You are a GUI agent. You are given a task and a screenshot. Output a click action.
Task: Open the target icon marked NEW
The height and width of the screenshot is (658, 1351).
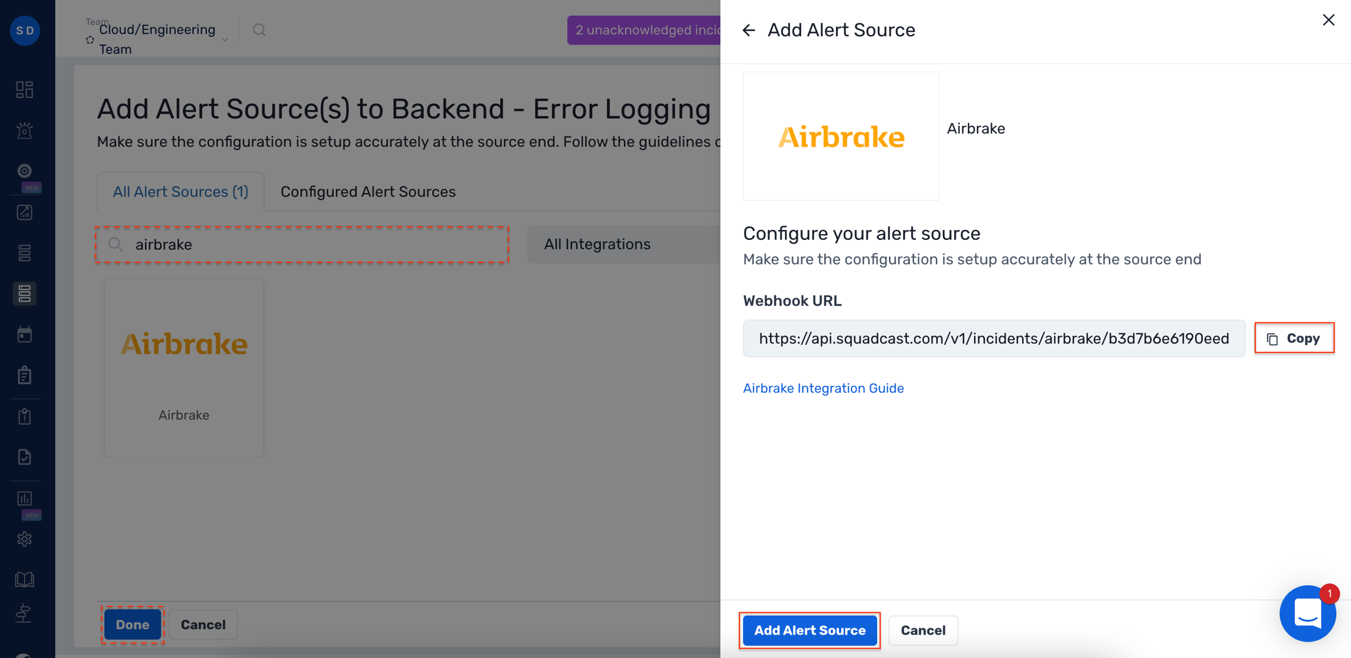tap(25, 171)
